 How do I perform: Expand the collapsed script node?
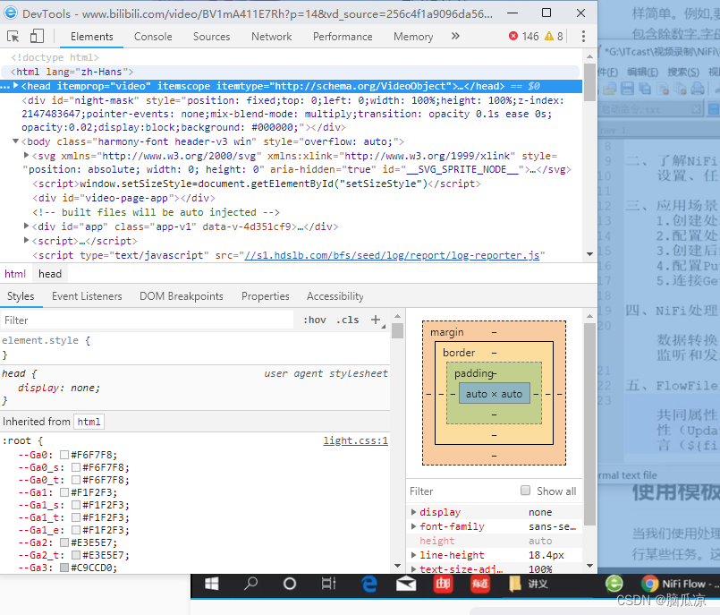27,240
